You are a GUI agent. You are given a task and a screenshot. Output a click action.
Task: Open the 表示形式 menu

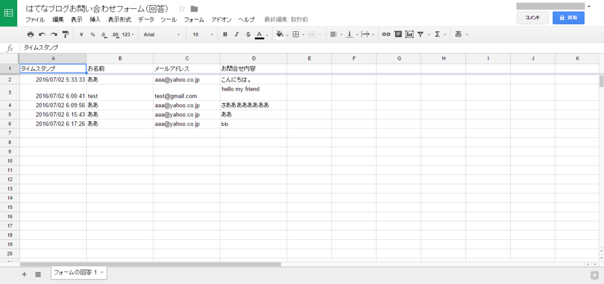point(119,19)
